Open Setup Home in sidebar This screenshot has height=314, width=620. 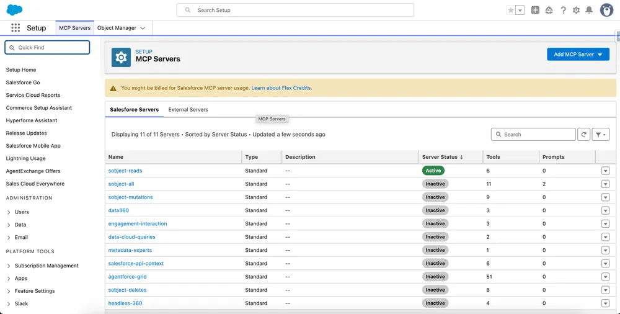(x=21, y=70)
